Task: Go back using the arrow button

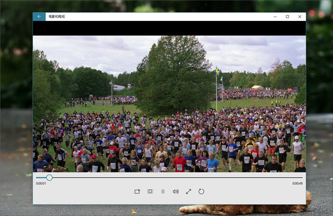Action: point(39,17)
